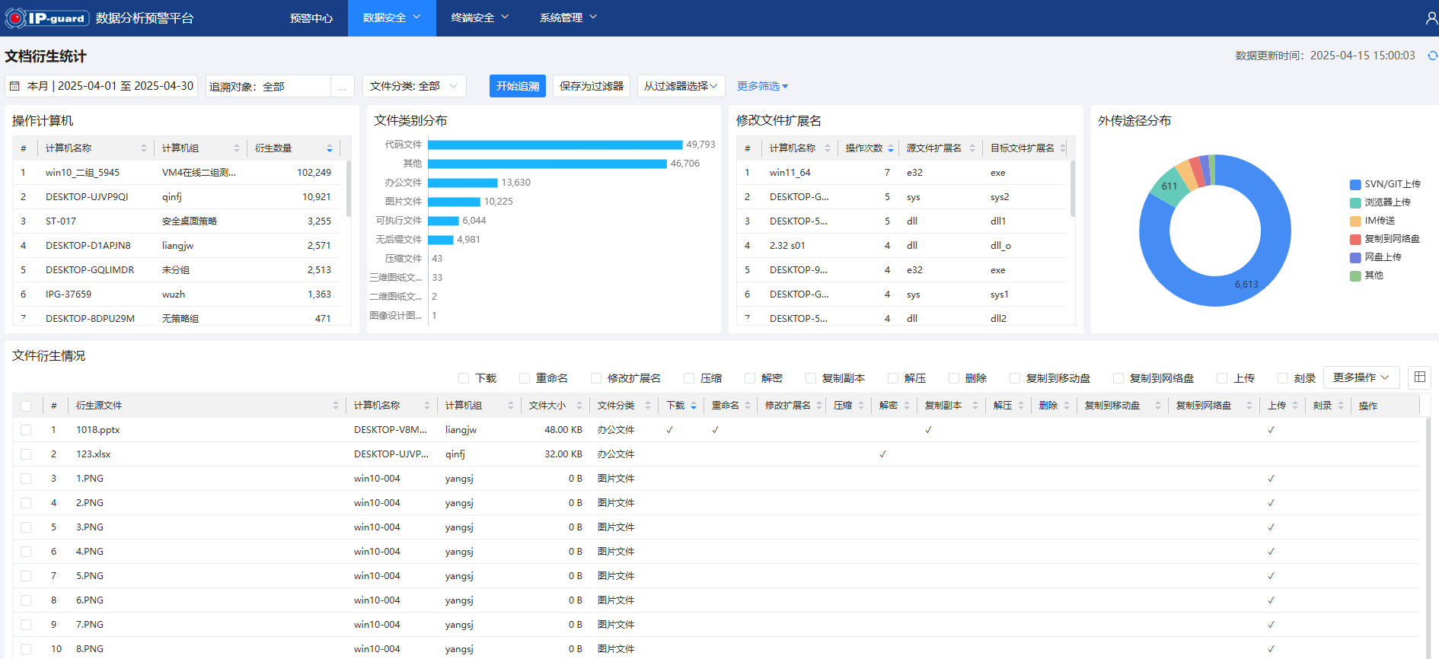Toggle IM传送 legend swatch
Screen dimensions: 1439x659
(1355, 221)
